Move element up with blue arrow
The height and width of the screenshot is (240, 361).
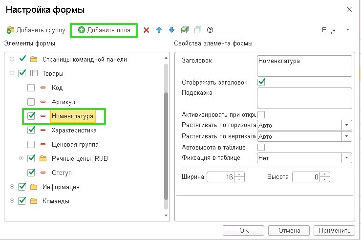click(x=159, y=30)
